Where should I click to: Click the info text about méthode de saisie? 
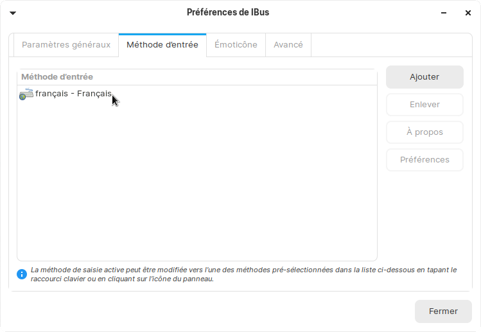pos(243,274)
